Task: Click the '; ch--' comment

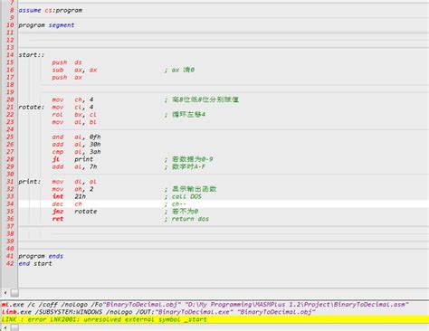Action: pos(176,204)
